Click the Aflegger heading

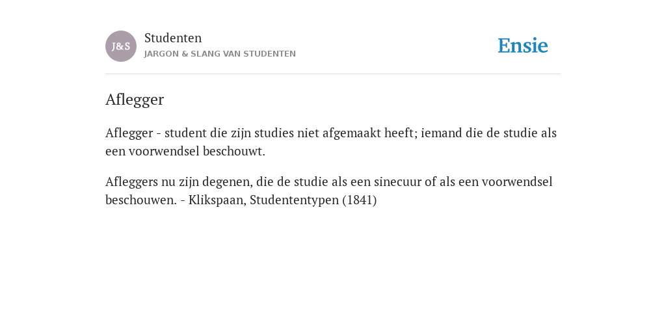135,100
